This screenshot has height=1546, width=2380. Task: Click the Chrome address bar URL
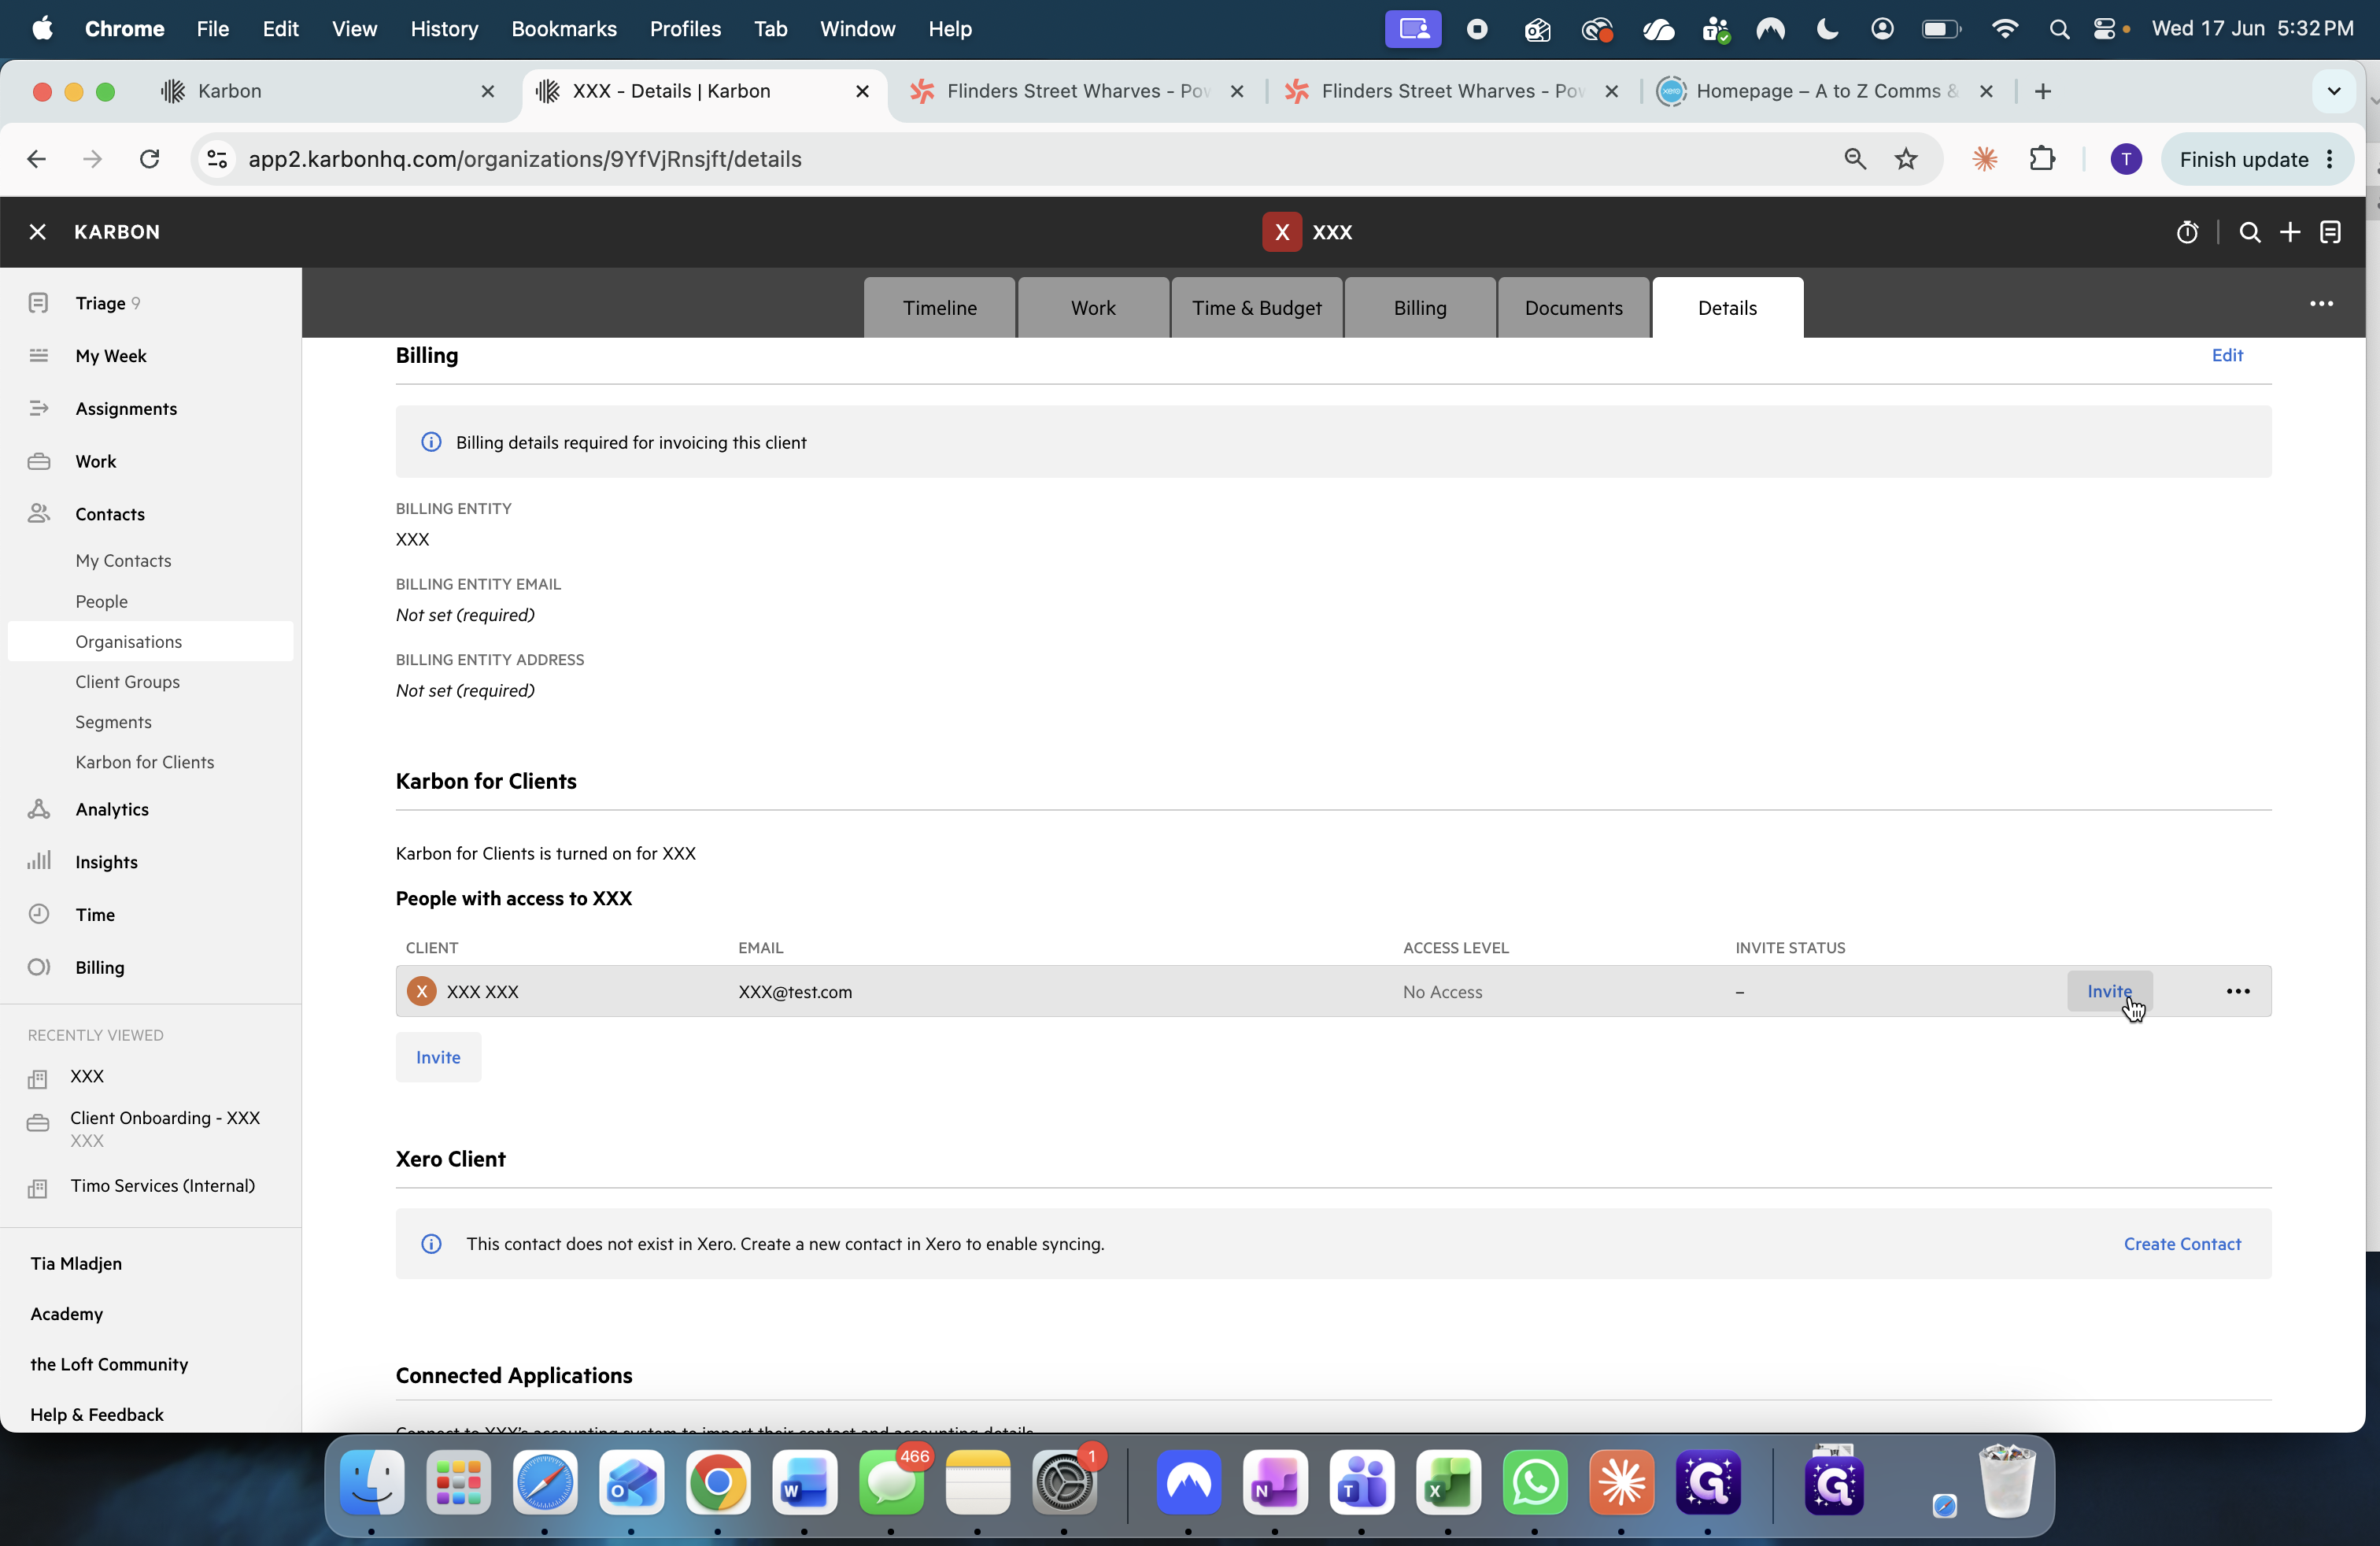[x=525, y=159]
